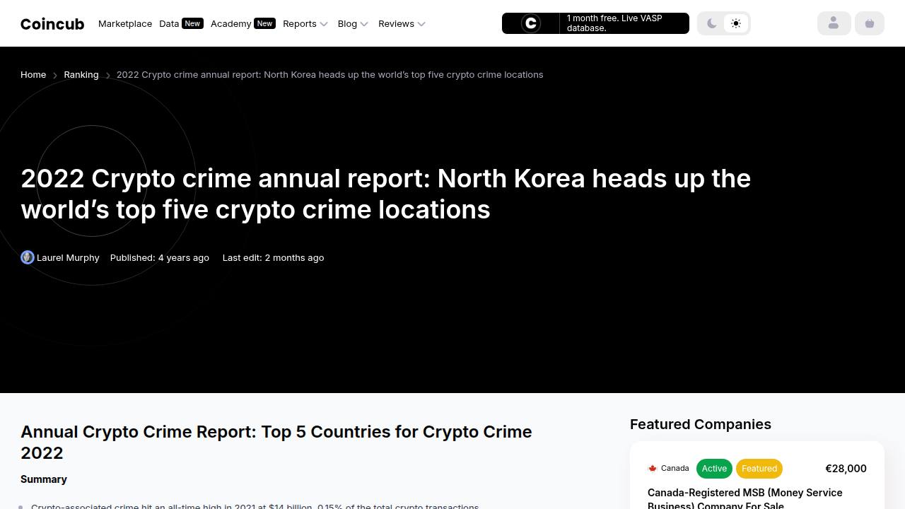
Task: Click the Coincub logo
Action: point(52,24)
